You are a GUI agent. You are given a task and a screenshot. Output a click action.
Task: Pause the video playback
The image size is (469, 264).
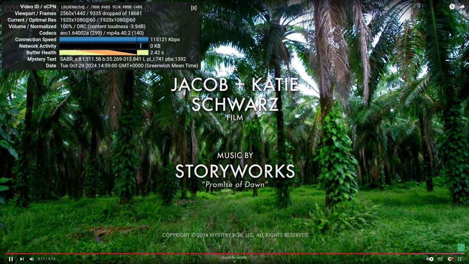(x=11, y=259)
